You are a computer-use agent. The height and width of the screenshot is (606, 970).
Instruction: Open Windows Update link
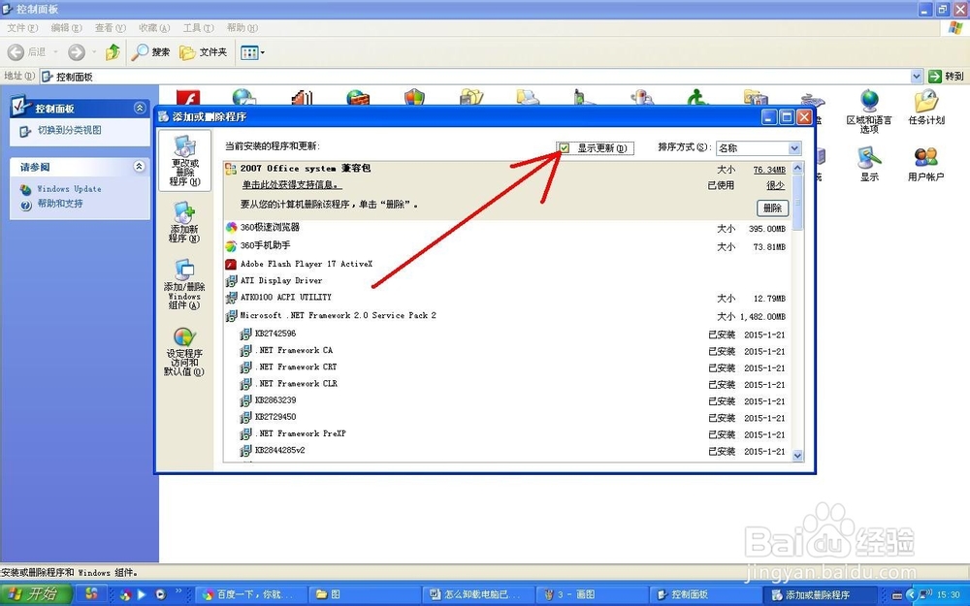[69, 189]
